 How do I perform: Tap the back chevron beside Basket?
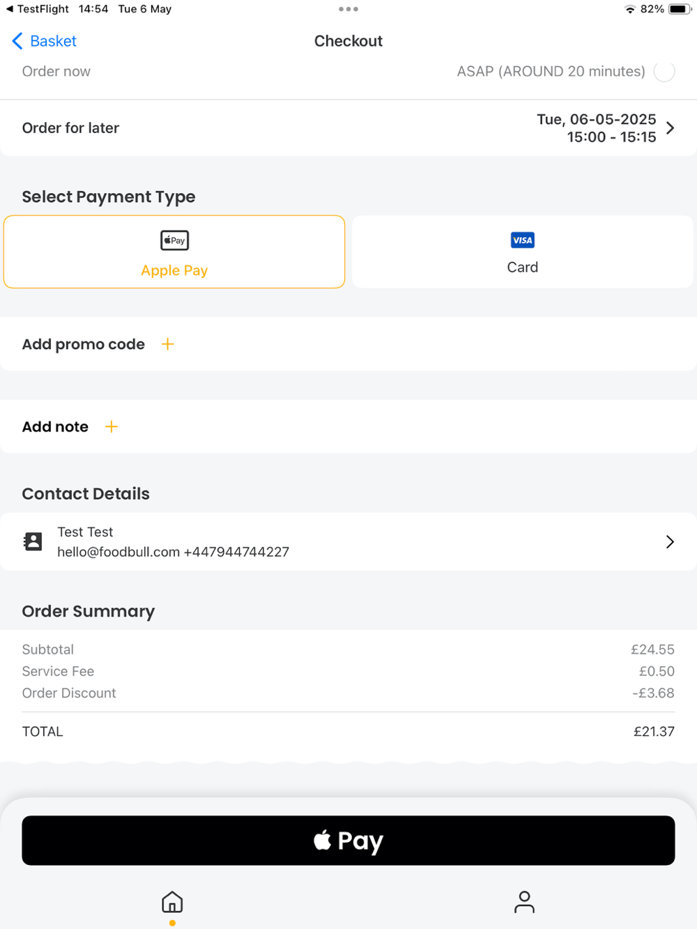pyautogui.click(x=17, y=41)
